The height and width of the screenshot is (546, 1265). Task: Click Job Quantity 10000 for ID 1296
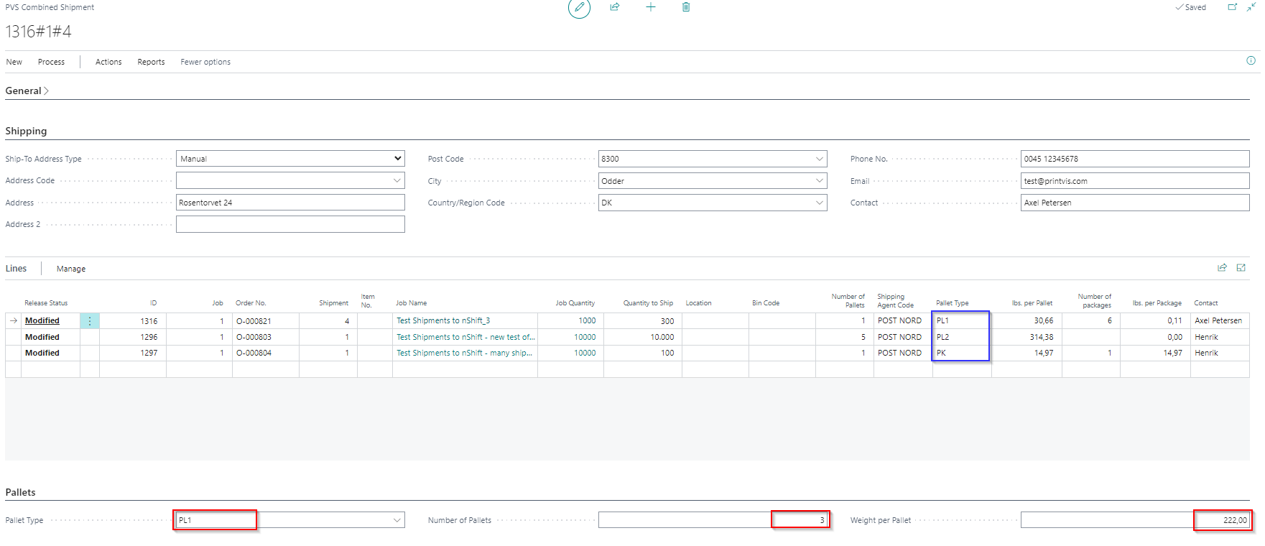click(x=585, y=337)
